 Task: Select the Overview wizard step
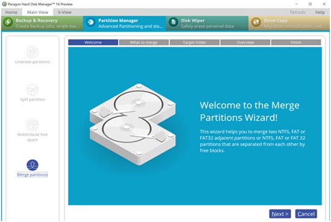(246, 42)
